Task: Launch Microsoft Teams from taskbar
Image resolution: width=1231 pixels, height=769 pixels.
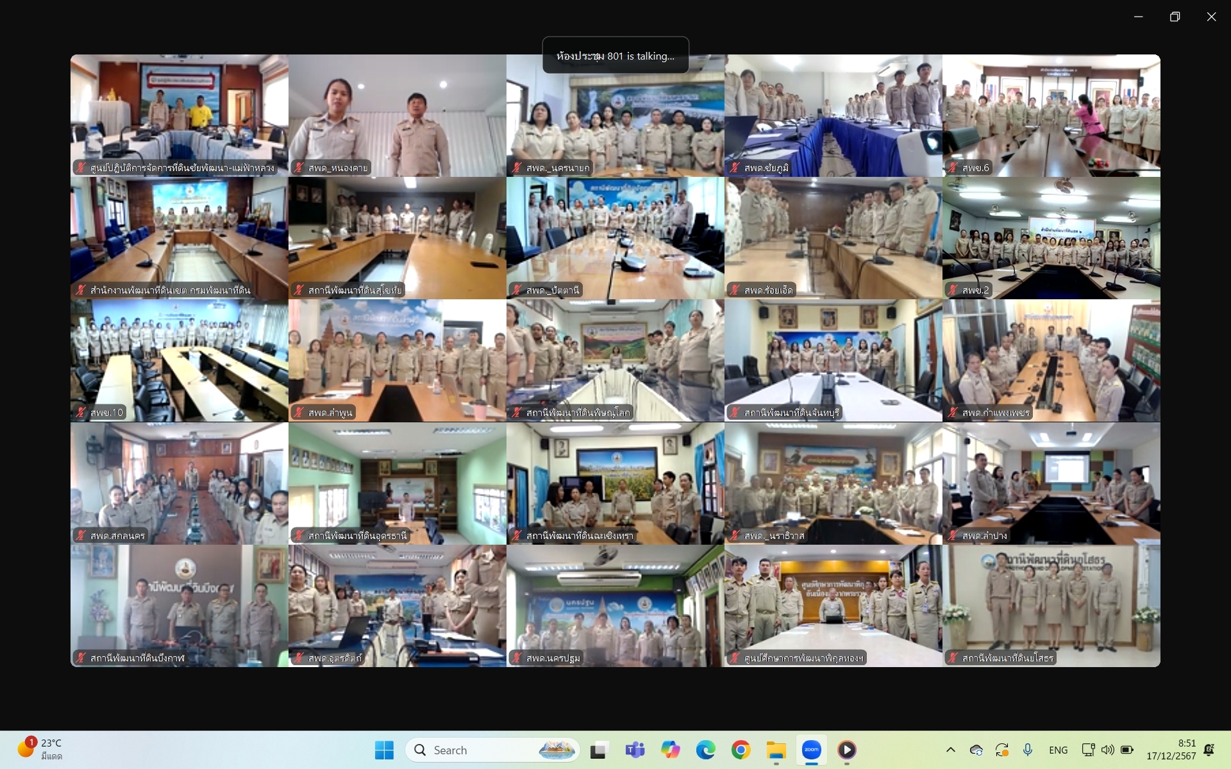Action: pos(635,750)
